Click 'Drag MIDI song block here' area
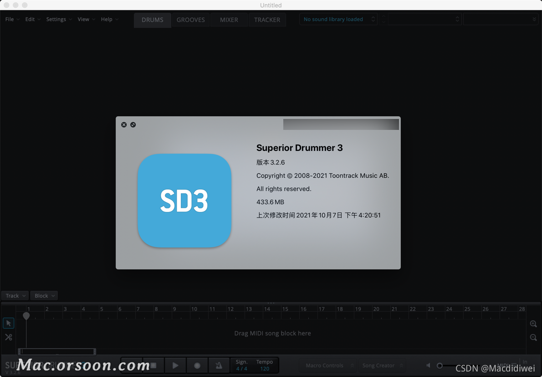 [x=272, y=333]
